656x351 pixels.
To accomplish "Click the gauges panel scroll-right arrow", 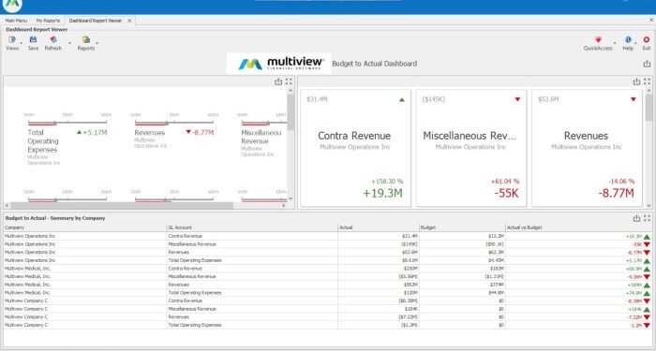I will (283, 206).
